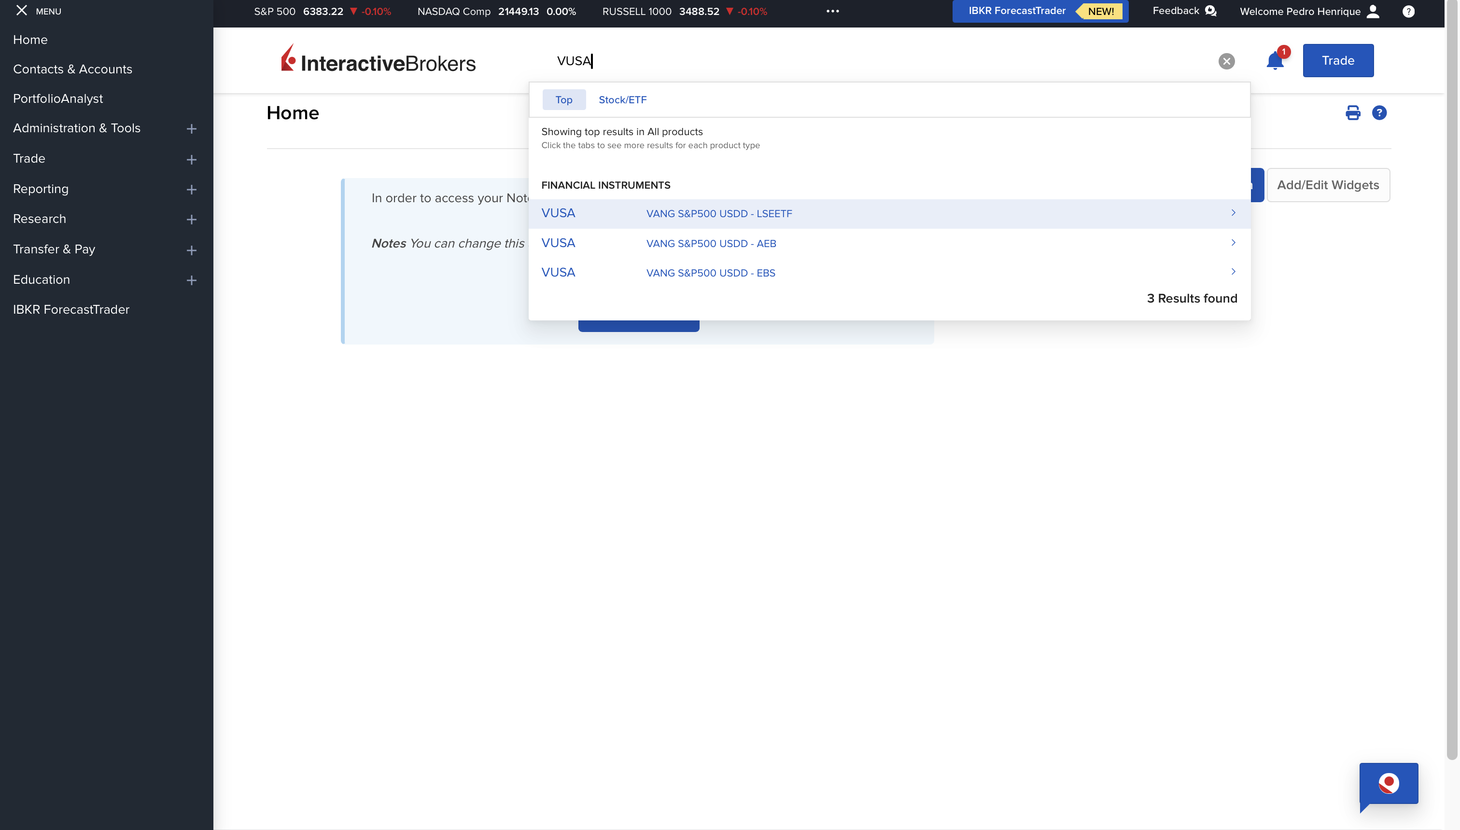The width and height of the screenshot is (1460, 830).
Task: Clear the VUSA search text
Action: (x=1226, y=61)
